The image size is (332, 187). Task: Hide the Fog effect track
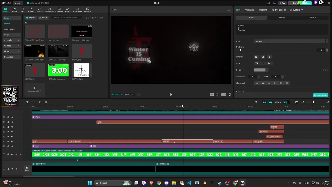tap(12, 146)
